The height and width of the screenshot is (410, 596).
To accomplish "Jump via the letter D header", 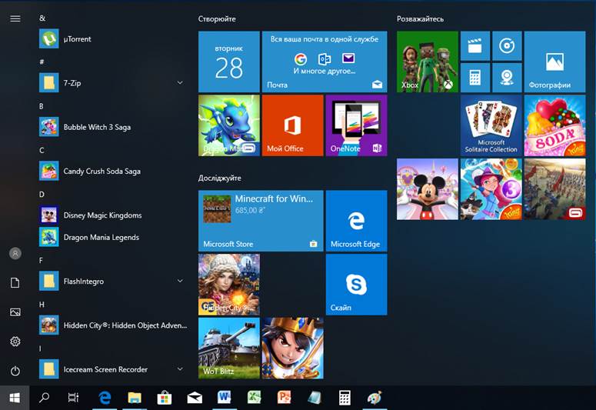I will (x=42, y=195).
